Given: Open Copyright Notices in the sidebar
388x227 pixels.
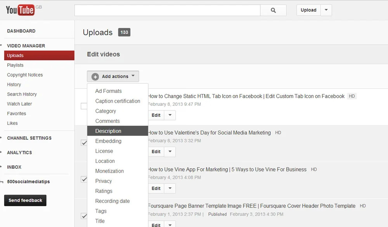Looking at the screenshot, I should pos(25,75).
